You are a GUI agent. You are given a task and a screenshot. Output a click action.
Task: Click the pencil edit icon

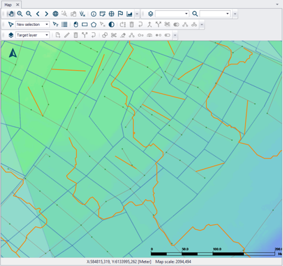click(67, 35)
